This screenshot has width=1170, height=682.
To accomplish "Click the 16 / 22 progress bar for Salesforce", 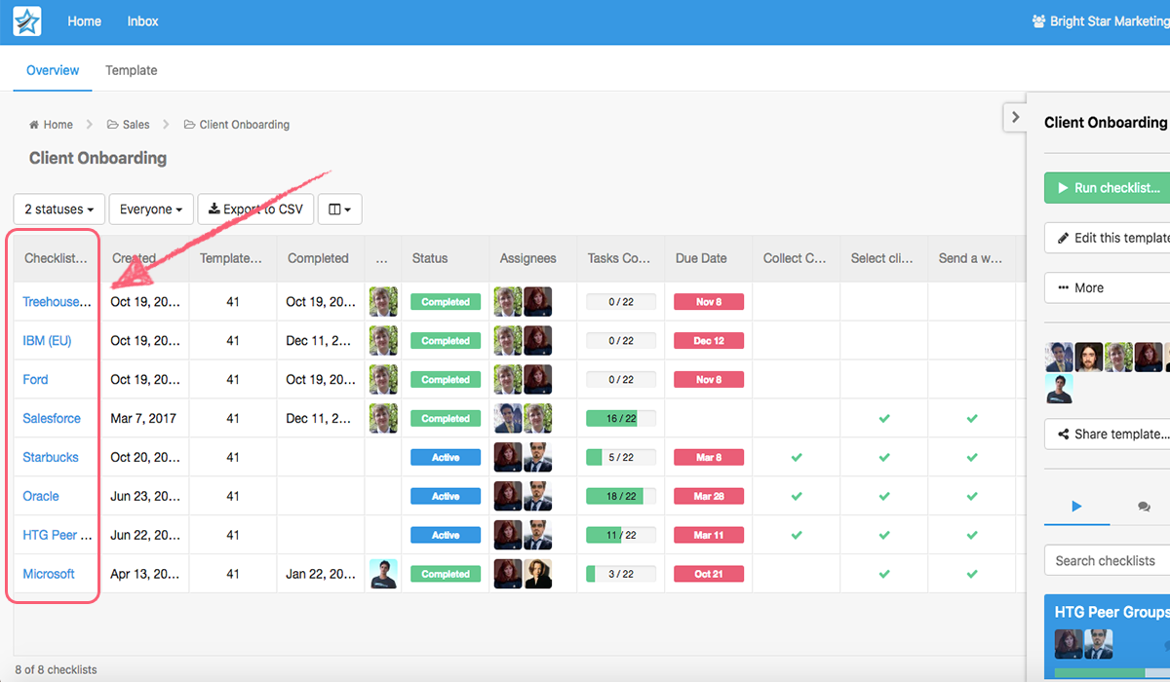I will pos(621,419).
